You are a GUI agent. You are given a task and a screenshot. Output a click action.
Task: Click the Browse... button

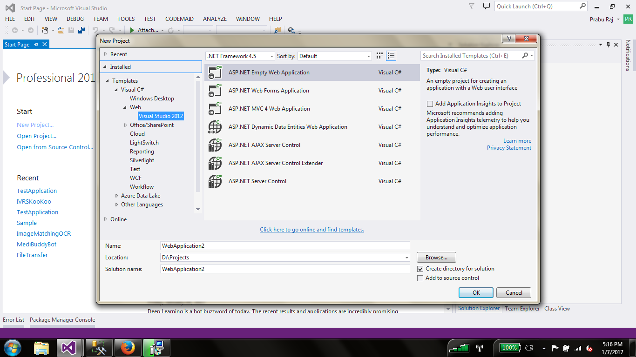(436, 258)
